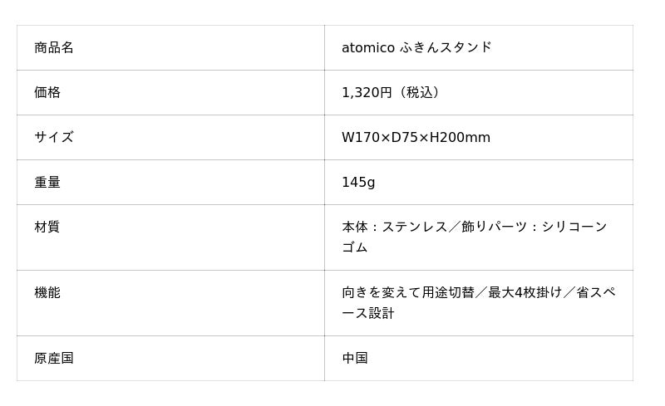The height and width of the screenshot is (406, 665).
Task: Select the W170×D75×H200mm size value
Action: (x=416, y=137)
